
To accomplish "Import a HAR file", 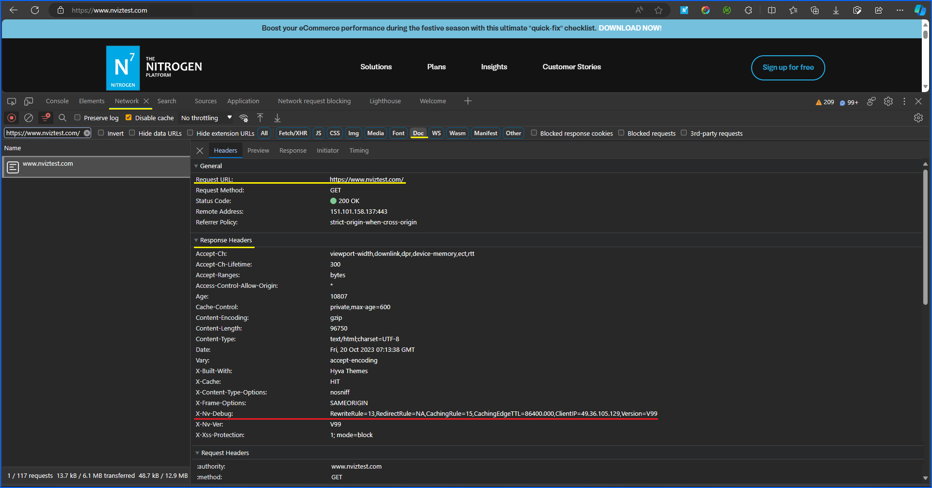I will (x=260, y=118).
